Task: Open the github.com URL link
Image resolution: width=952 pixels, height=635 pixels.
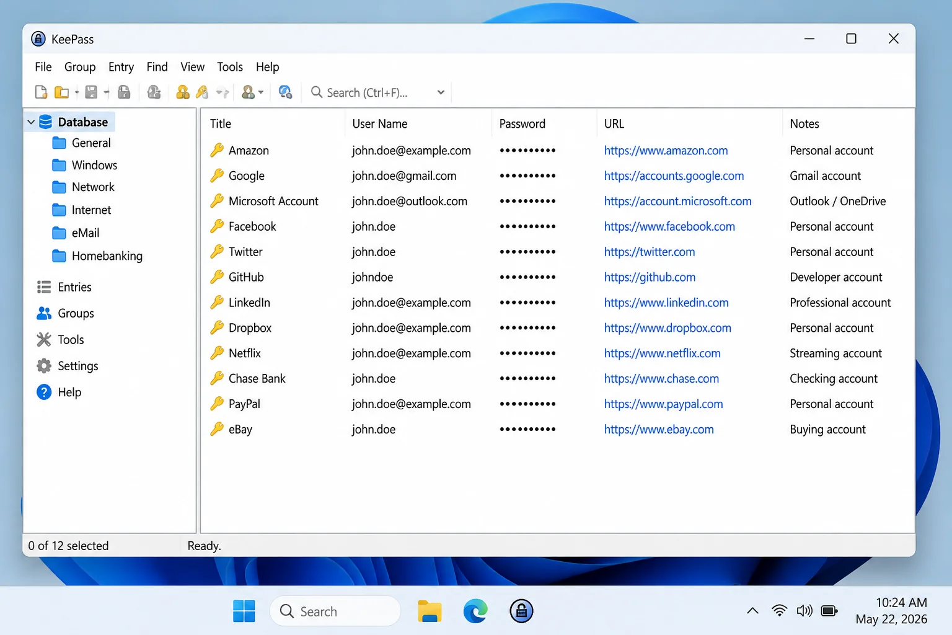Action: [650, 277]
